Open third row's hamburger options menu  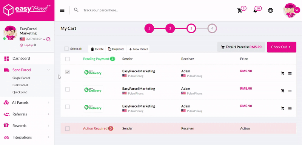click(x=290, y=108)
